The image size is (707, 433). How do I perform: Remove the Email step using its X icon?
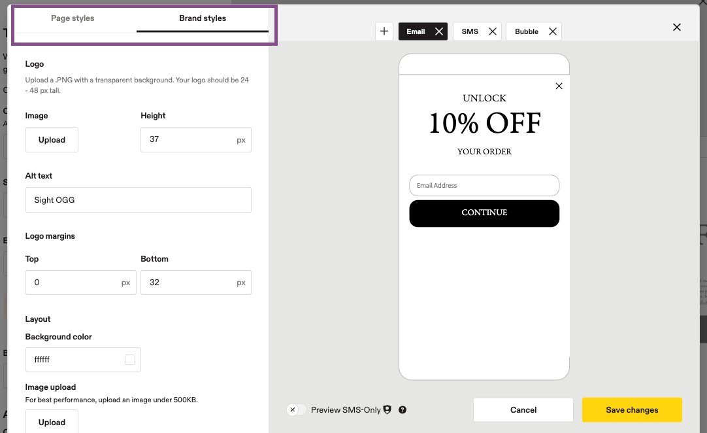click(x=438, y=31)
